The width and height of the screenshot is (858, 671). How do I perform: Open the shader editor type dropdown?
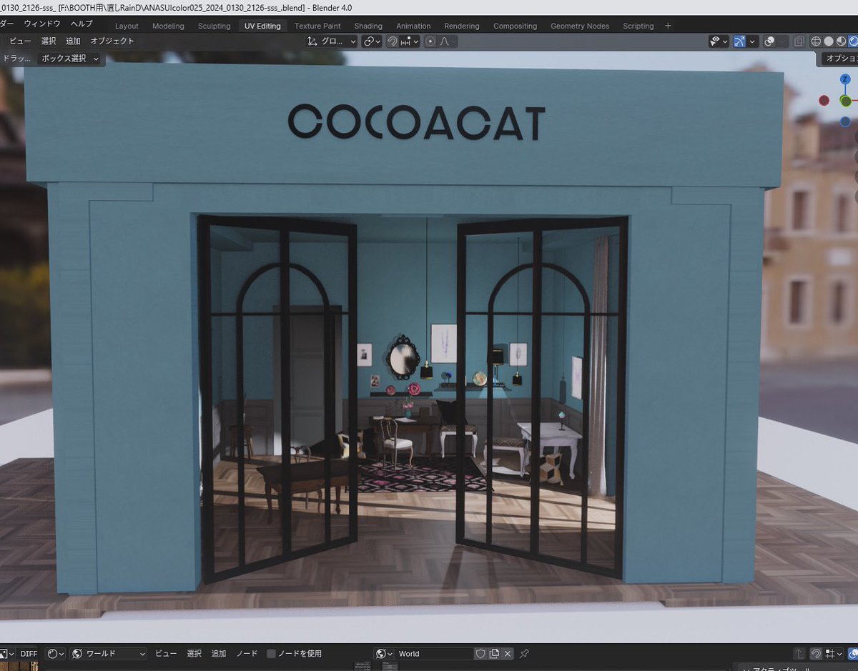coord(55,653)
